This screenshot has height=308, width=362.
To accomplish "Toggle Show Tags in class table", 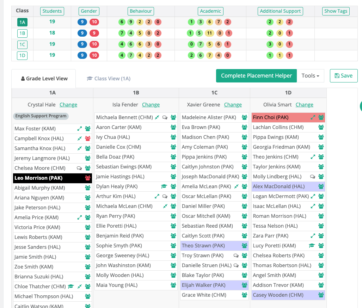I will tap(336, 11).
